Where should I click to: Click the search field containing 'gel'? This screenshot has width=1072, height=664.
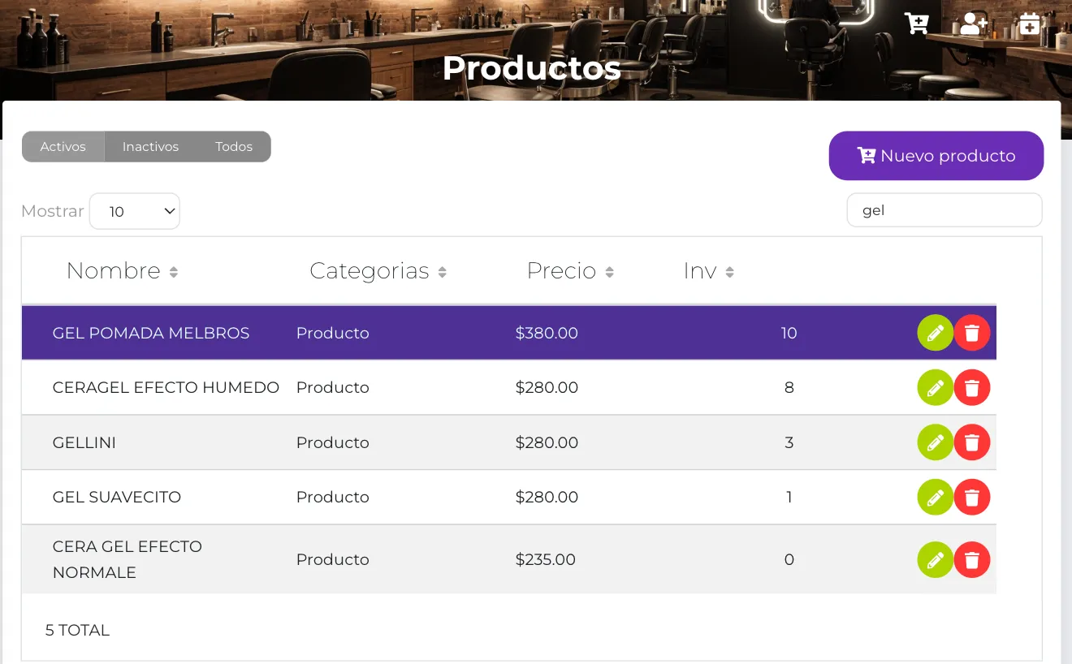pyautogui.click(x=944, y=209)
